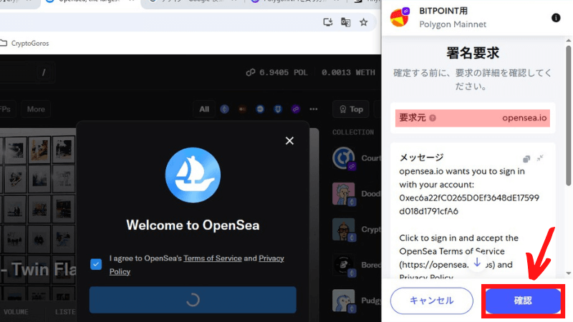This screenshot has width=573, height=322.
Task: Click the More category button
Action: tap(36, 109)
